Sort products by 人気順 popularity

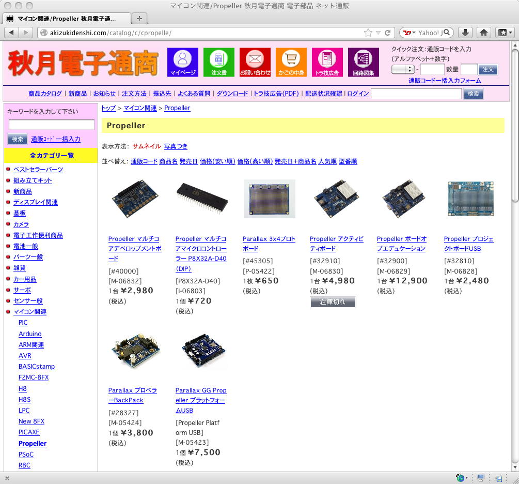click(x=327, y=161)
